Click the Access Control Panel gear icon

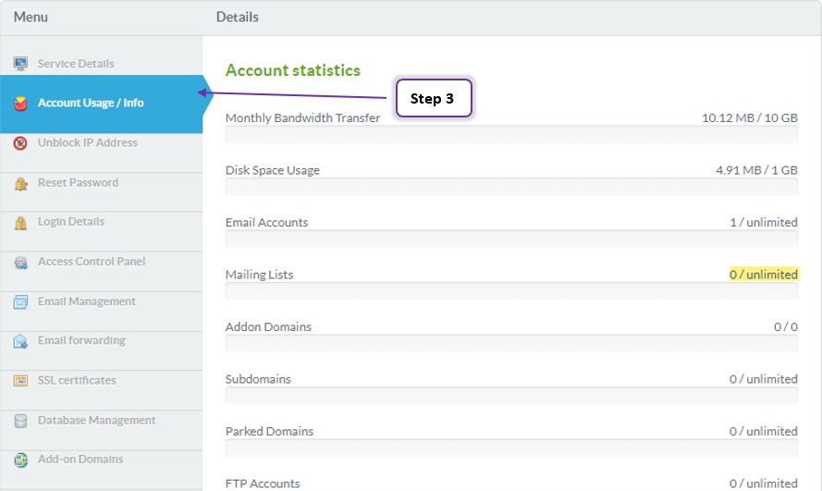coord(20,262)
